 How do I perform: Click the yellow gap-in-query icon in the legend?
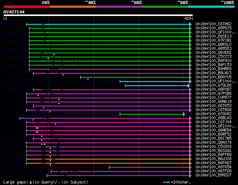click(x=30, y=182)
